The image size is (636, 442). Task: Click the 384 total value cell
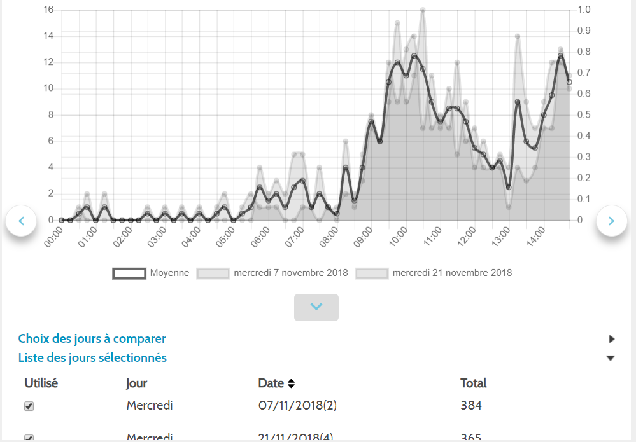click(471, 405)
